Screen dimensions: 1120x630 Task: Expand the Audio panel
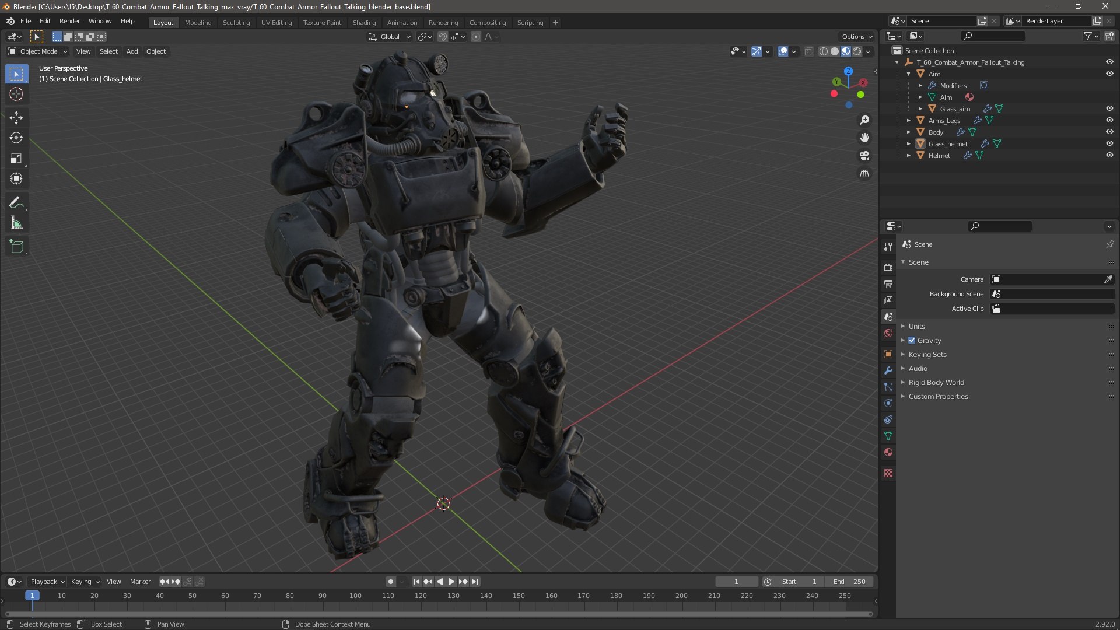(918, 368)
